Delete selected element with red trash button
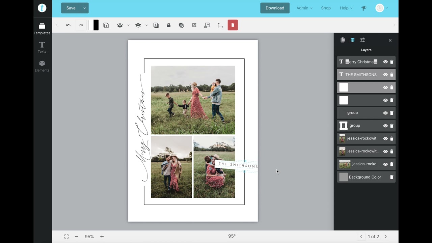 (233, 25)
